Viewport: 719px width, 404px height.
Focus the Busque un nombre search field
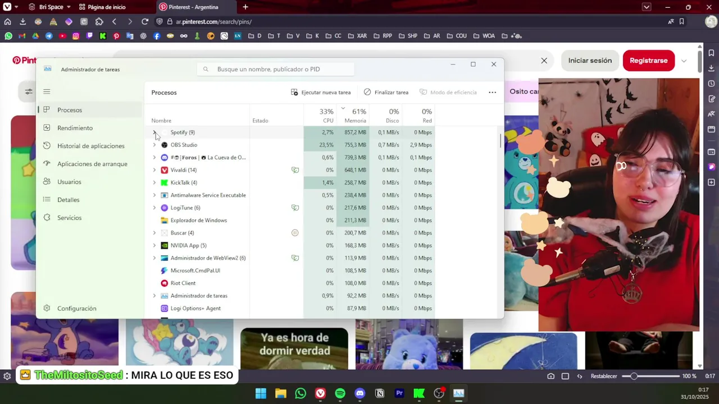275,69
